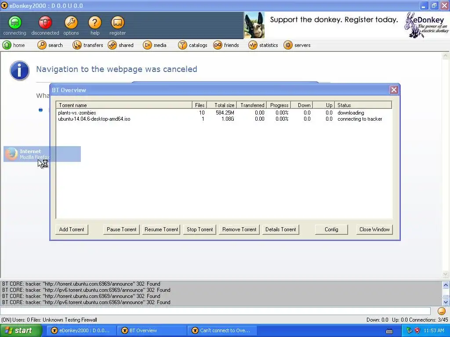Click the 11:53 AM clock
The height and width of the screenshot is (337, 450).
tap(434, 330)
